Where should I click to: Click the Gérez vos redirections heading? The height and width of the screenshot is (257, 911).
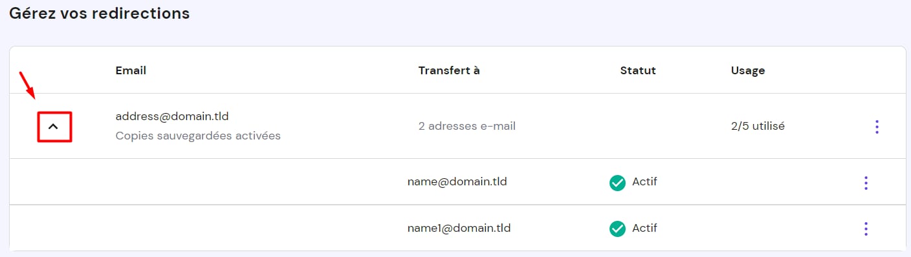tap(99, 14)
